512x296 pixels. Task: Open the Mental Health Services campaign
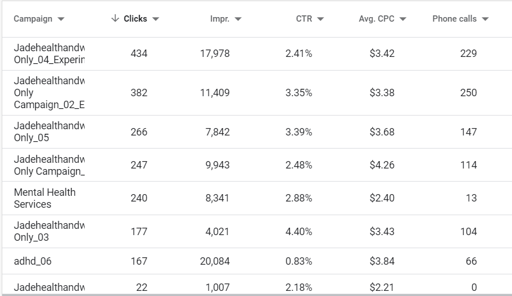[x=44, y=198]
